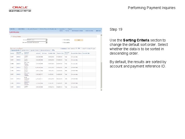
Task: Switch to the Additional Info tab
Action: pos(25,50)
